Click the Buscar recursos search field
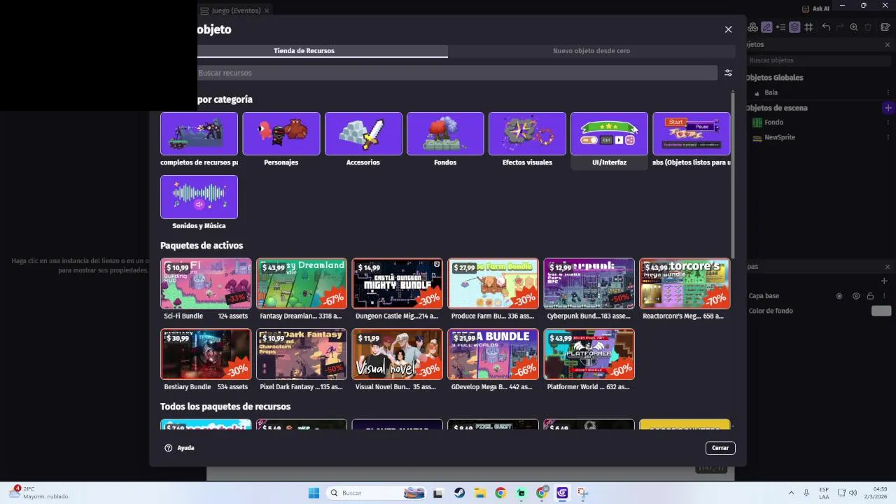 [x=456, y=73]
